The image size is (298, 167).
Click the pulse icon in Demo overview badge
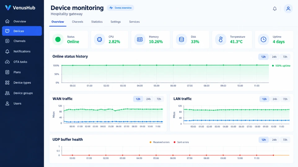point(111,8)
